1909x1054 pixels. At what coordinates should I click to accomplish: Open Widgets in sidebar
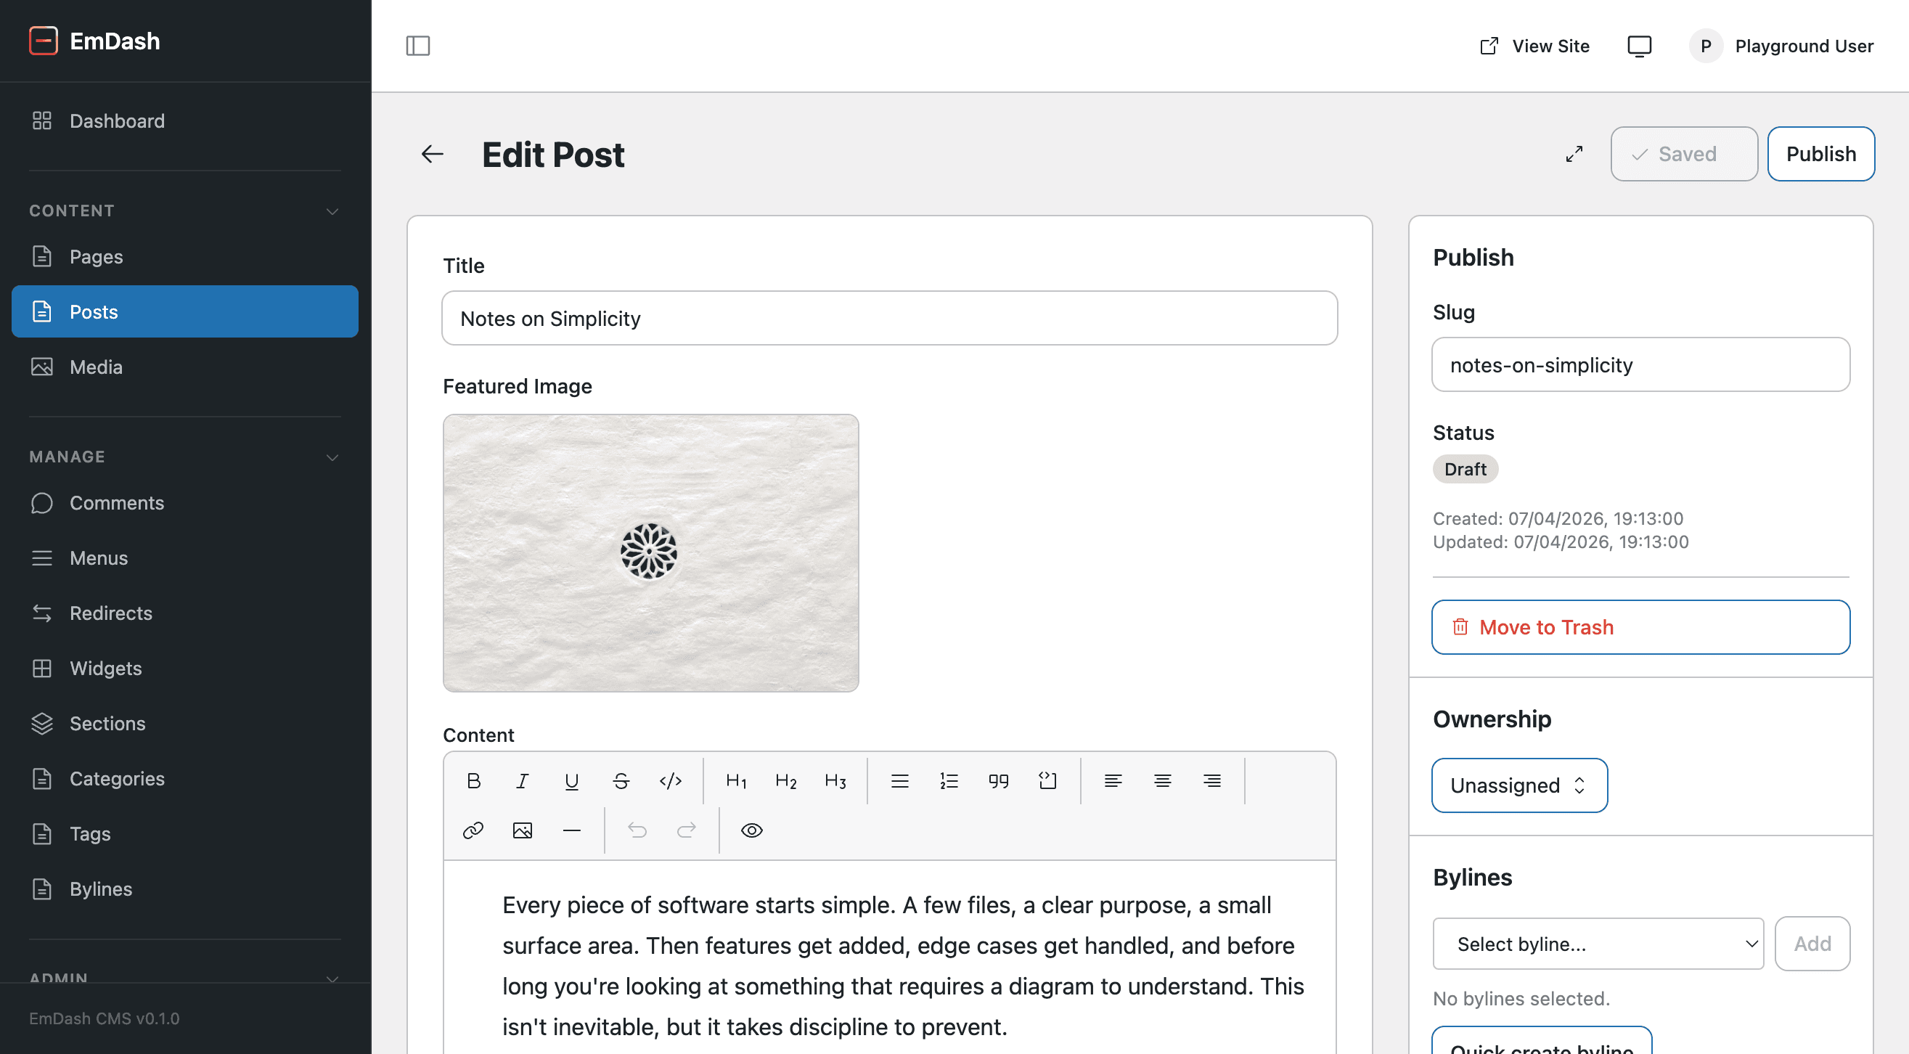pyautogui.click(x=184, y=669)
